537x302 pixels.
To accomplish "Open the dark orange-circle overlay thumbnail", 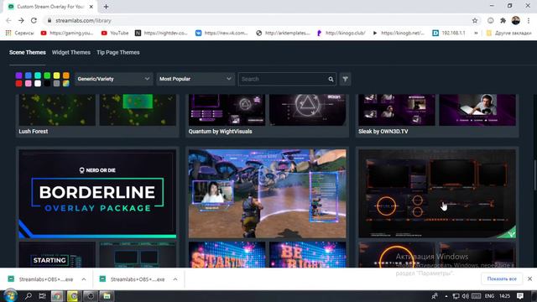I will tap(437, 194).
